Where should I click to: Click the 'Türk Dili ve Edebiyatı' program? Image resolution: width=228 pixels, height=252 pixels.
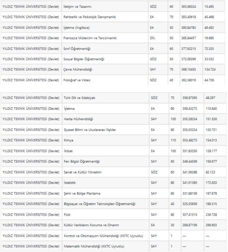click(80, 98)
